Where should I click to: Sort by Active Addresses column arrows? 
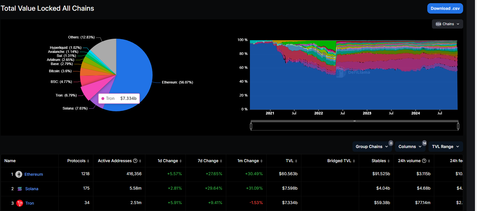(140, 161)
